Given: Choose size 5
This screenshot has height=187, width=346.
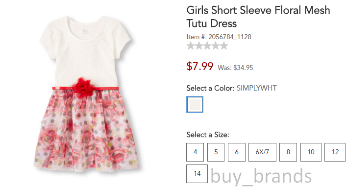Looking at the screenshot, I should pos(216,152).
